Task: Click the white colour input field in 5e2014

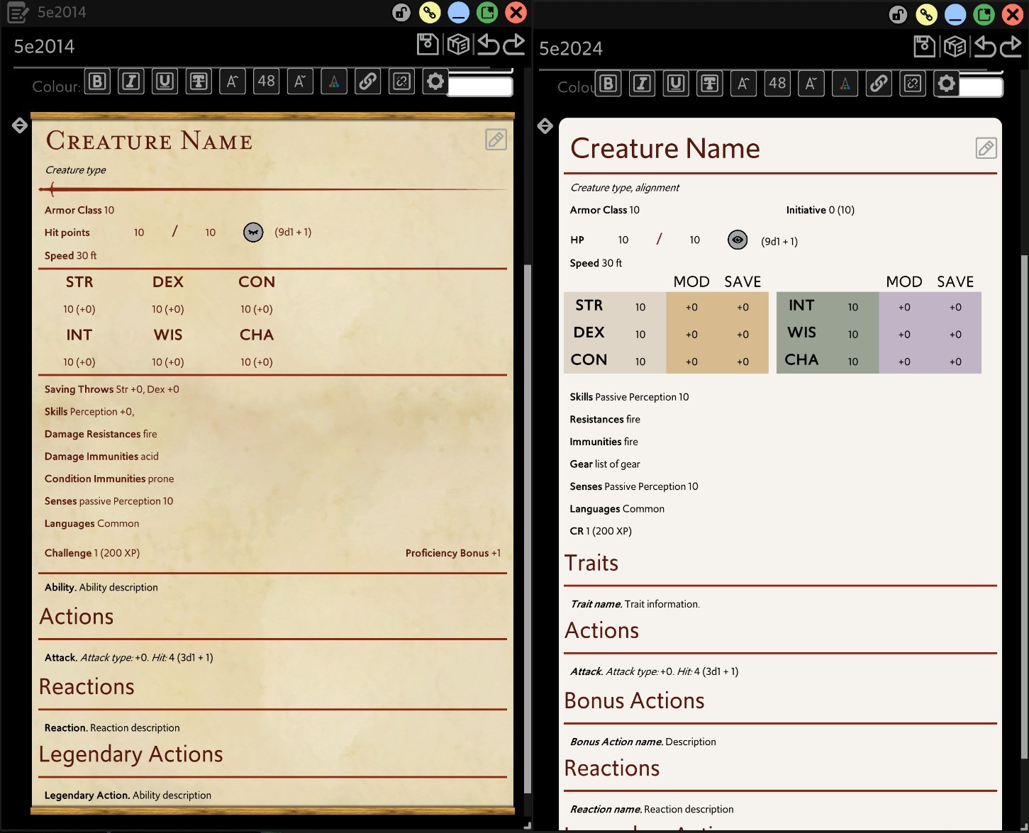Action: pyautogui.click(x=480, y=86)
